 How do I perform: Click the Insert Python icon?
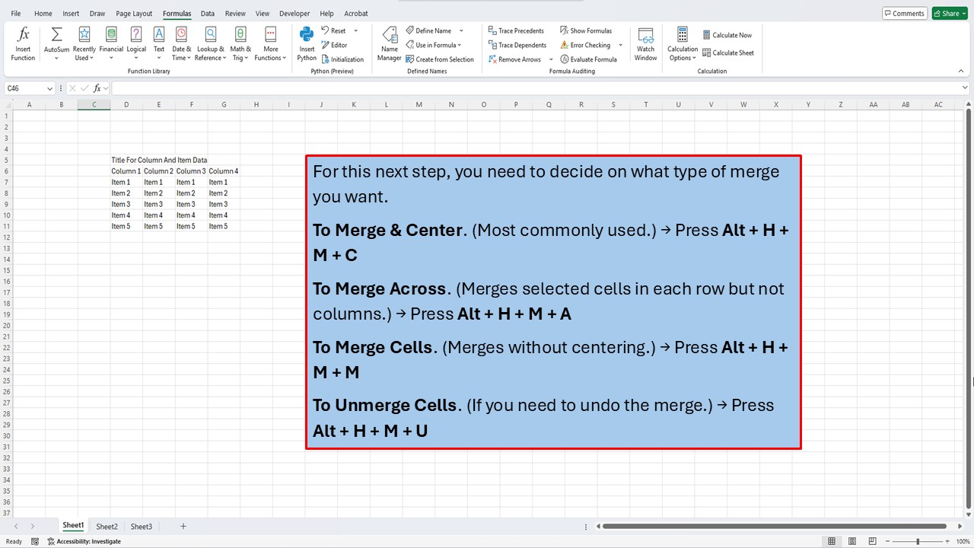(x=306, y=43)
